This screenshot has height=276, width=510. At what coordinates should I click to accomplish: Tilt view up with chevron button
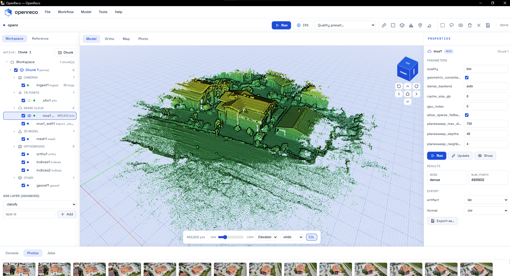point(408,86)
